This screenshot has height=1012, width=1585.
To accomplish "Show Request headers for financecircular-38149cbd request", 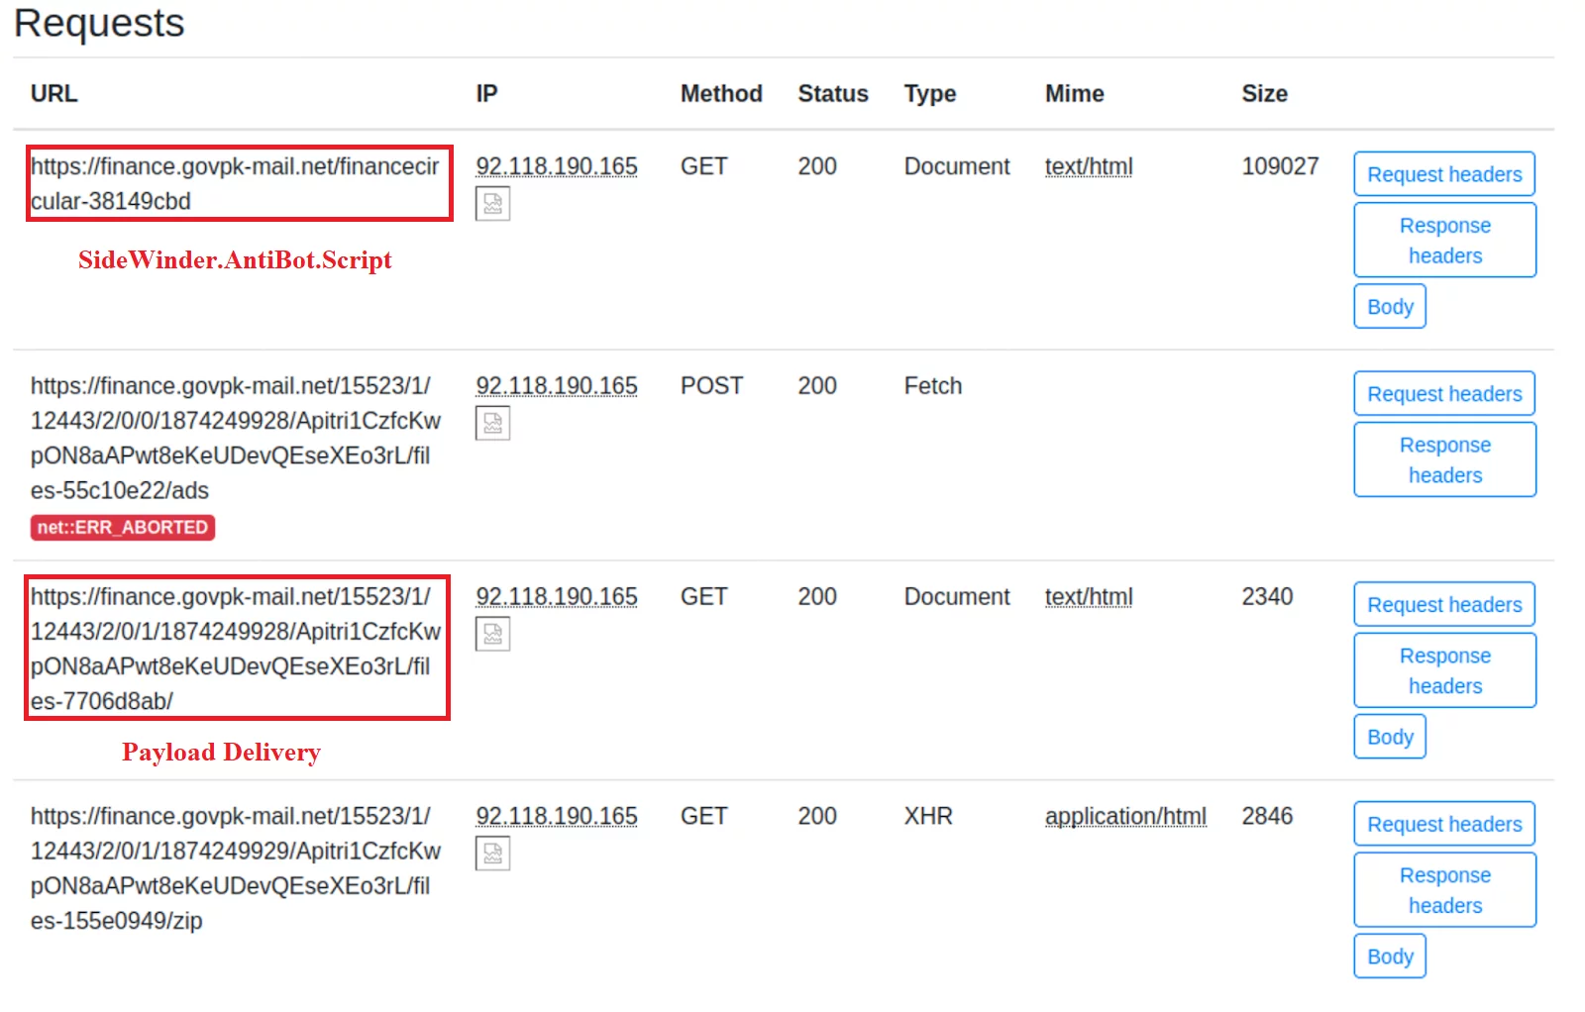I will coord(1444,174).
